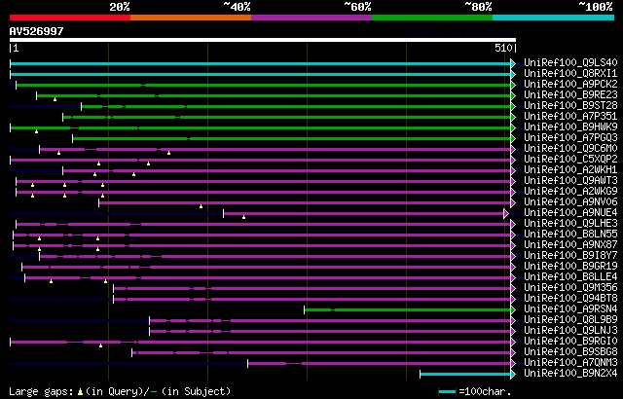Select the UniRef100_Q9LHE3 text
The height and width of the screenshot is (399, 623).
point(570,224)
